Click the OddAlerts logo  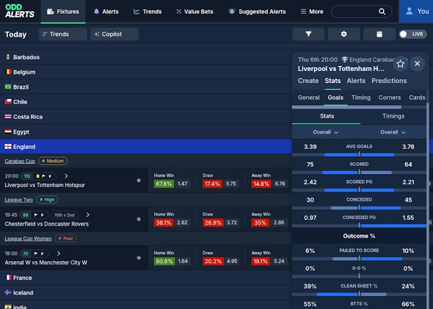click(20, 11)
